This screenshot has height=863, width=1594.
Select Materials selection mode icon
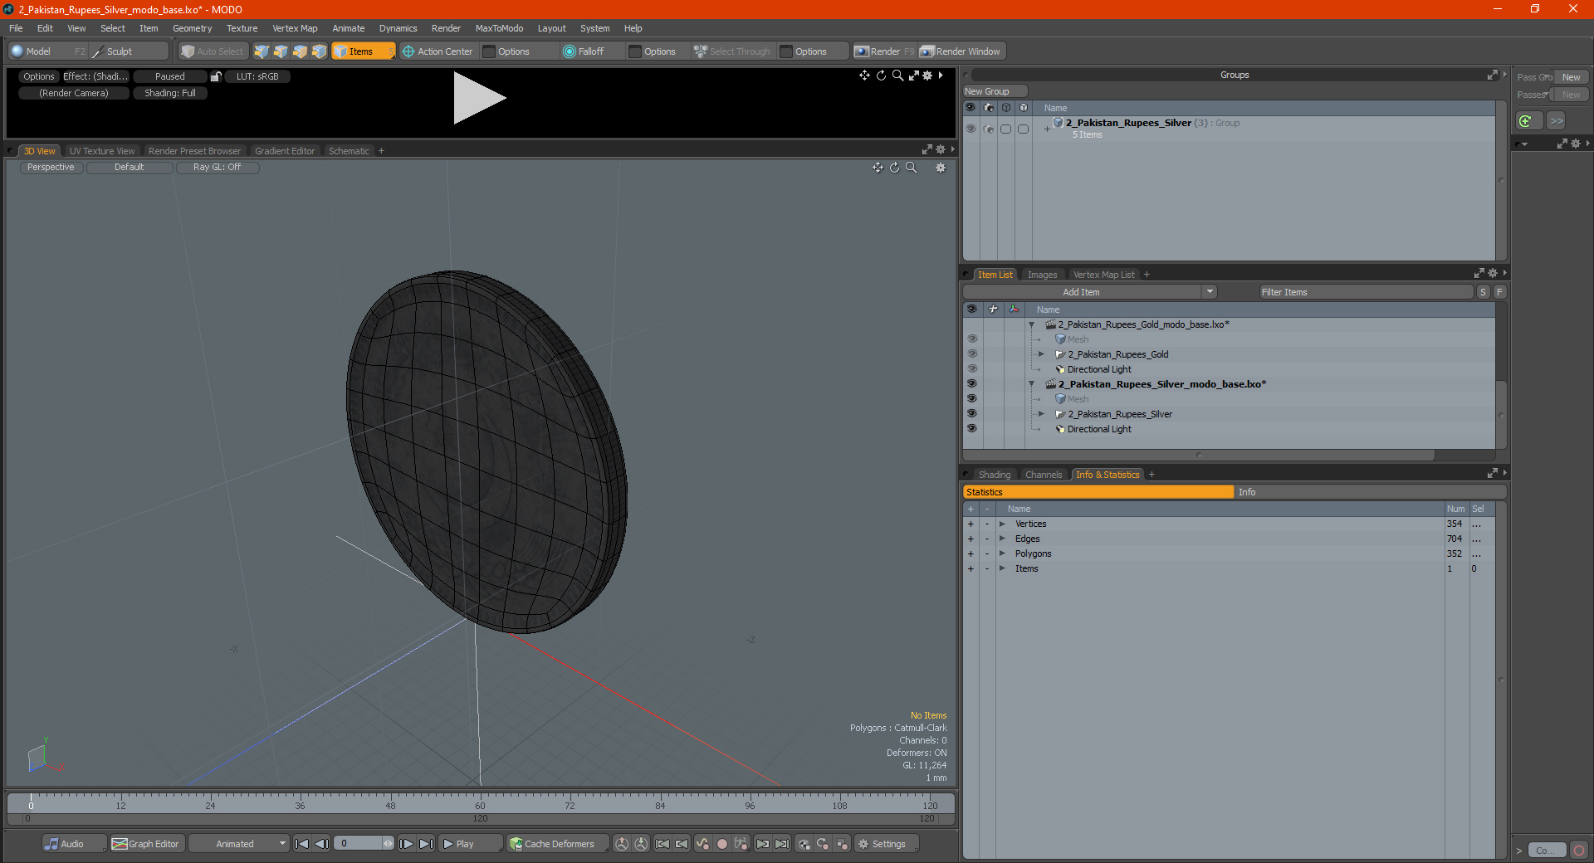[319, 51]
